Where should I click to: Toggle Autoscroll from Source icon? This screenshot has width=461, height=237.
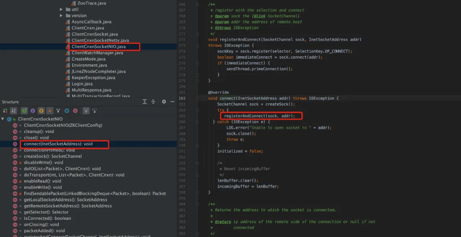pos(95,111)
